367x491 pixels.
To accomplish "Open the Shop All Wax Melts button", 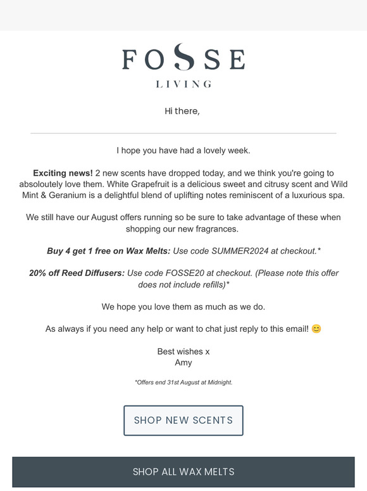I will (183, 471).
